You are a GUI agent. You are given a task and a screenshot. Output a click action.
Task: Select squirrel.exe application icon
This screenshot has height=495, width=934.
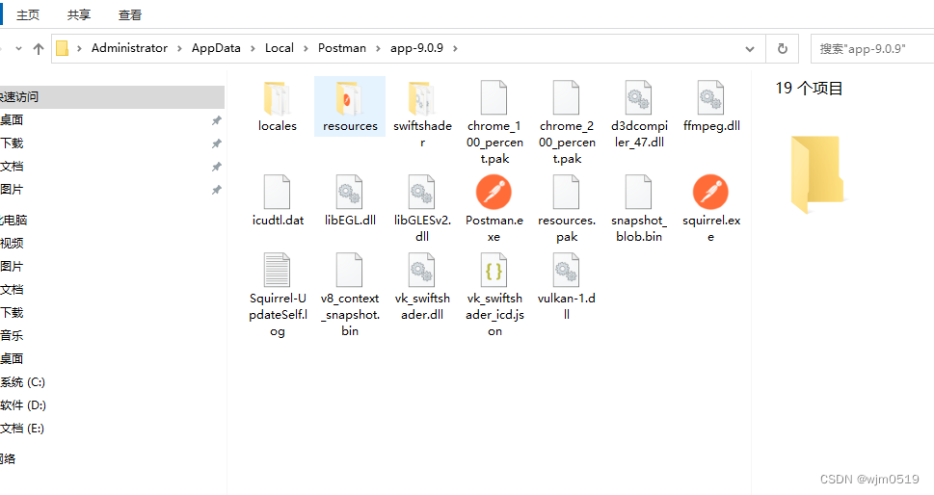click(710, 193)
